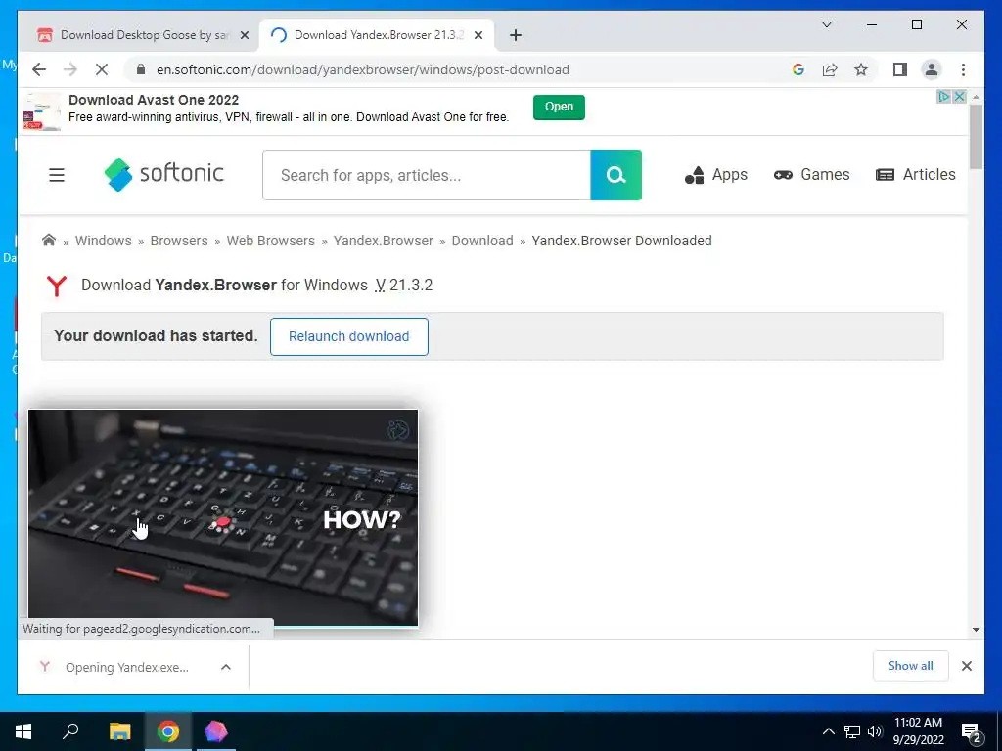View site info via lock icon
This screenshot has width=1002, height=751.
pos(141,69)
